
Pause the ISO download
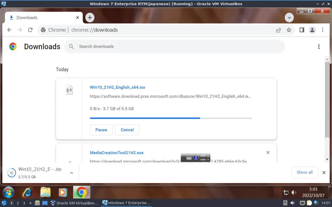101,130
